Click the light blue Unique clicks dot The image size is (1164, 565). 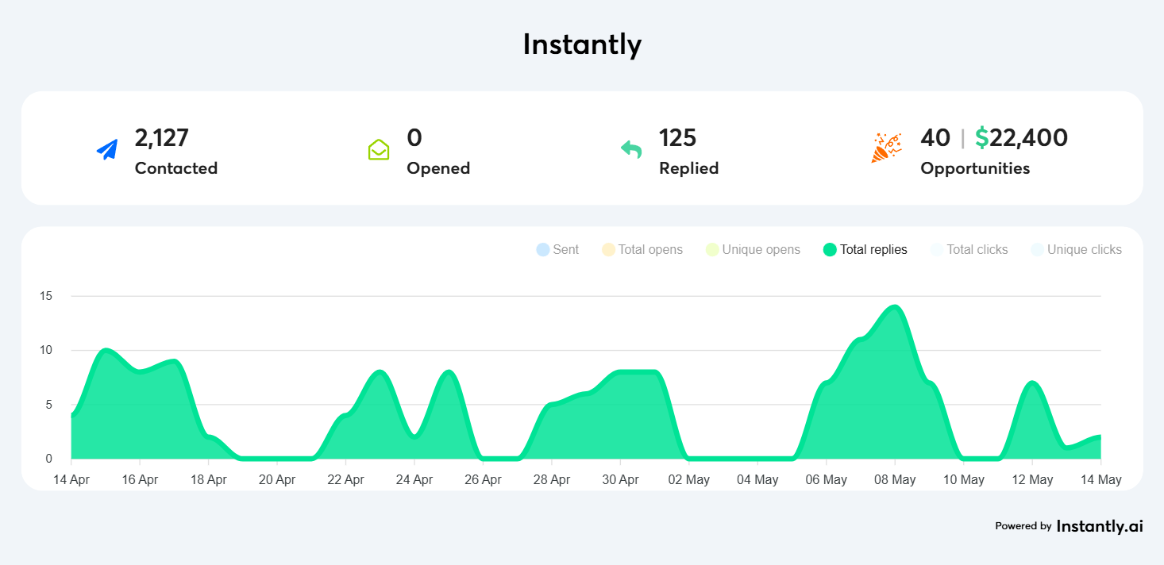[1037, 249]
